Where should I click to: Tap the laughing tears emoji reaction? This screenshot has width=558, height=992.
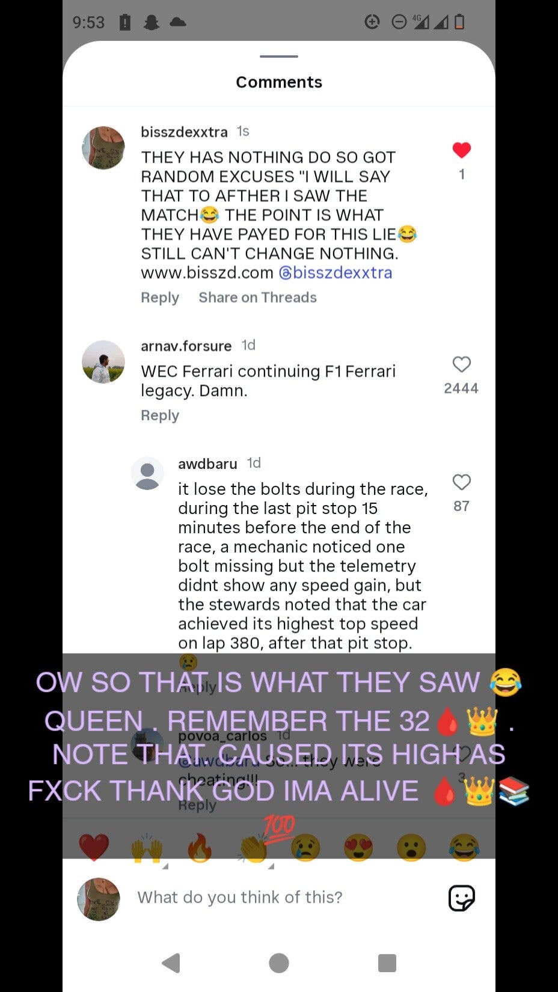point(464,848)
